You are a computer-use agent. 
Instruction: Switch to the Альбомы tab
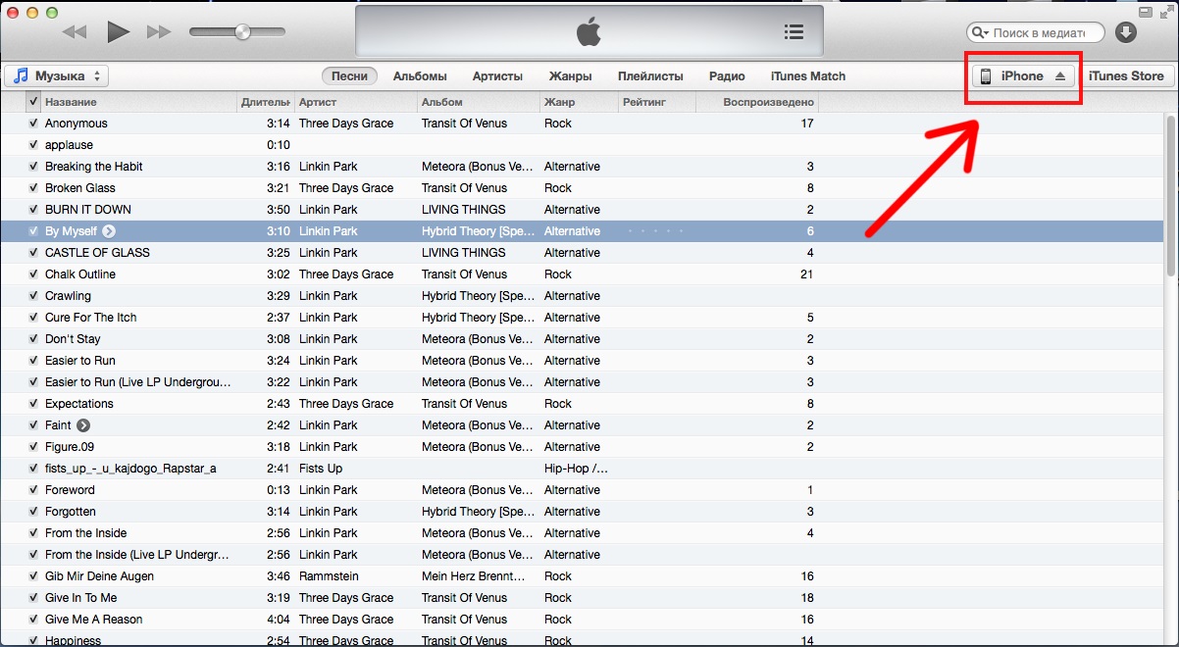420,76
